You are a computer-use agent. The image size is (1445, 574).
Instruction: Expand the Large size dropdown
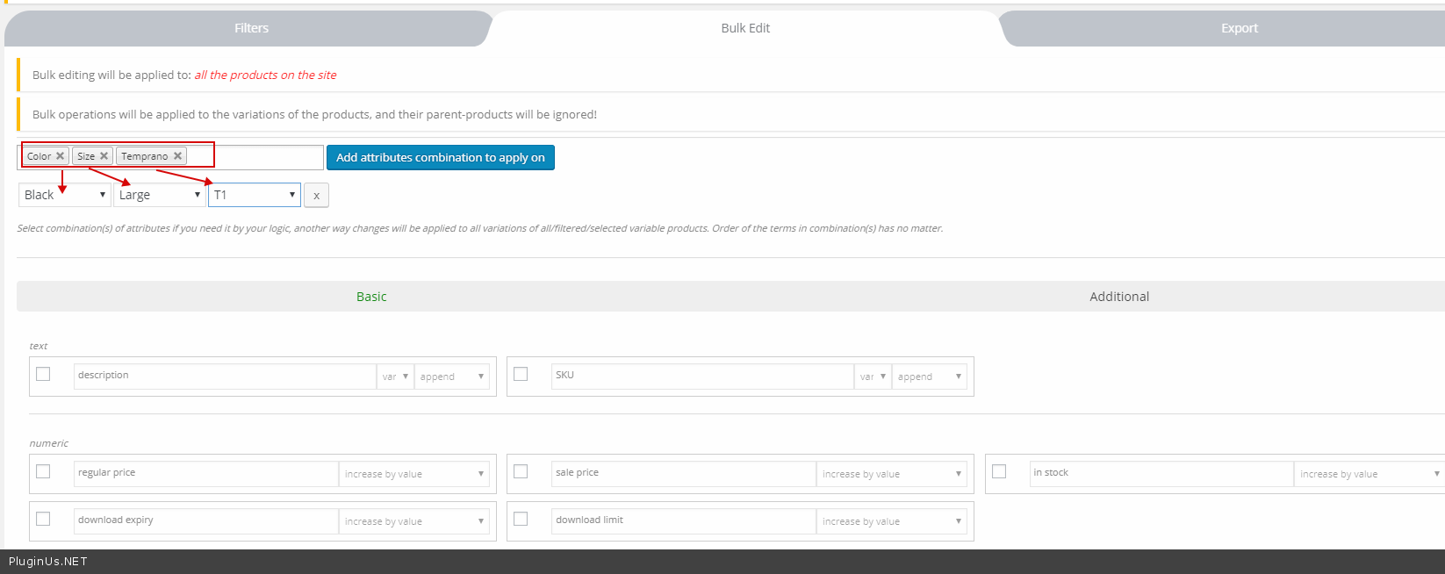click(x=159, y=195)
